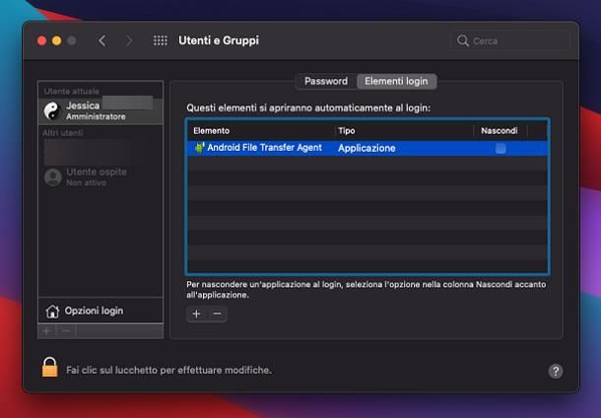This screenshot has height=418, width=601.
Task: Click the Nascondi column header
Action: pyautogui.click(x=501, y=131)
